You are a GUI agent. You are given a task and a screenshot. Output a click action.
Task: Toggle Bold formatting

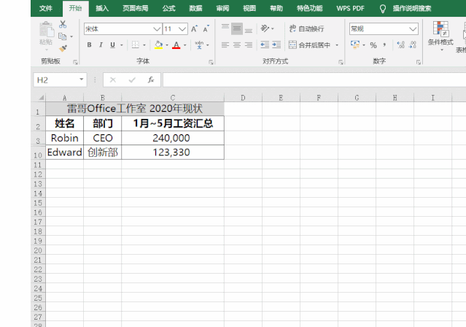click(89, 45)
